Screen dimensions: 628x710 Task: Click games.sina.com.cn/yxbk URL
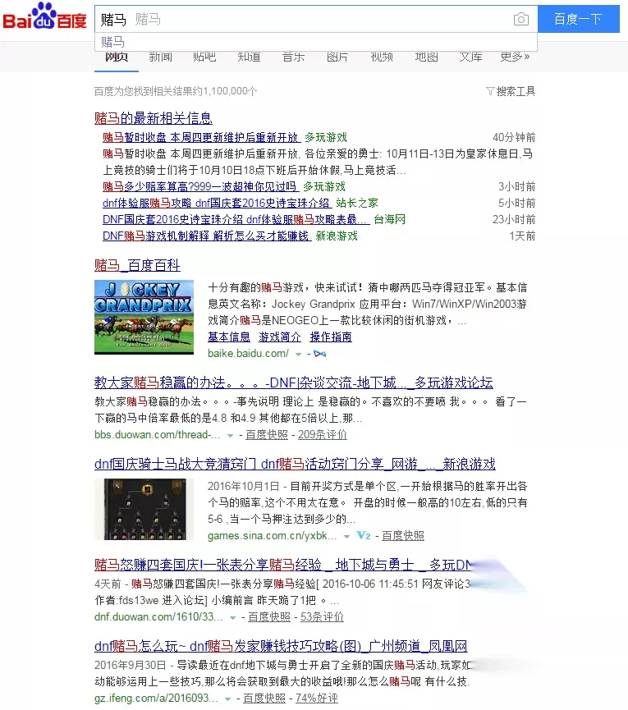272,536
